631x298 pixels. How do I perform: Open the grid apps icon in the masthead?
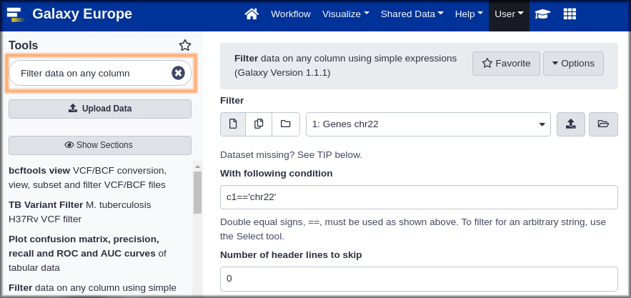click(x=570, y=14)
